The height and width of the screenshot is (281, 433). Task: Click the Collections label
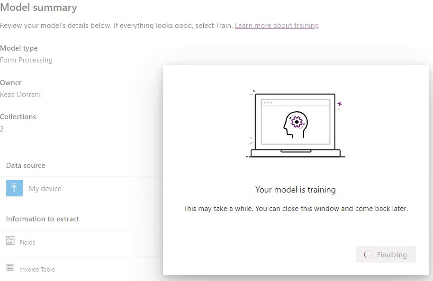point(18,117)
